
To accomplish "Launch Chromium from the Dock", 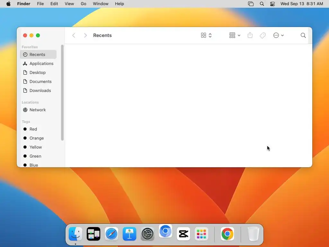I will 165,231.
